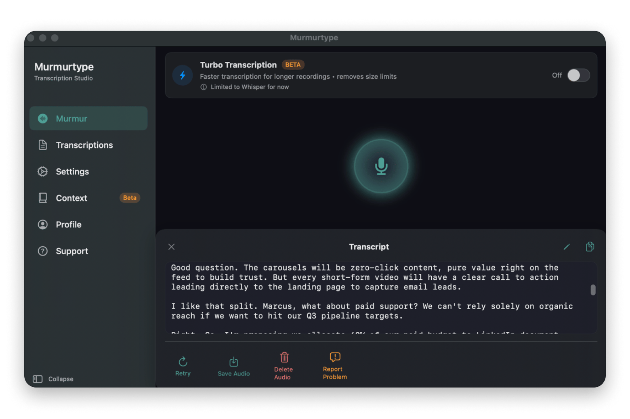Click the Transcriptions document icon
This screenshot has height=419, width=630.
click(x=43, y=145)
